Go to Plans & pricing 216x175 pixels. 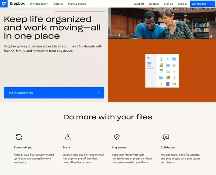(x=77, y=4)
